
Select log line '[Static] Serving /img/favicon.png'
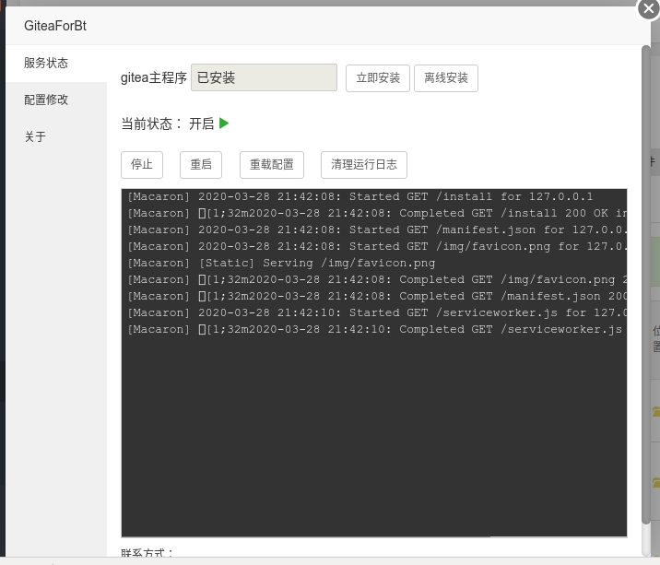click(x=281, y=263)
